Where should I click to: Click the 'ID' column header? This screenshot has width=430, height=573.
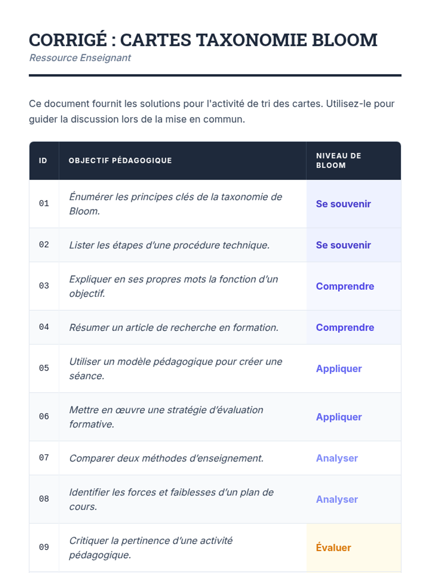43,160
